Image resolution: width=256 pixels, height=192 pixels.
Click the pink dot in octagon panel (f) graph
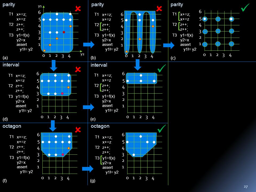pos(63,154)
